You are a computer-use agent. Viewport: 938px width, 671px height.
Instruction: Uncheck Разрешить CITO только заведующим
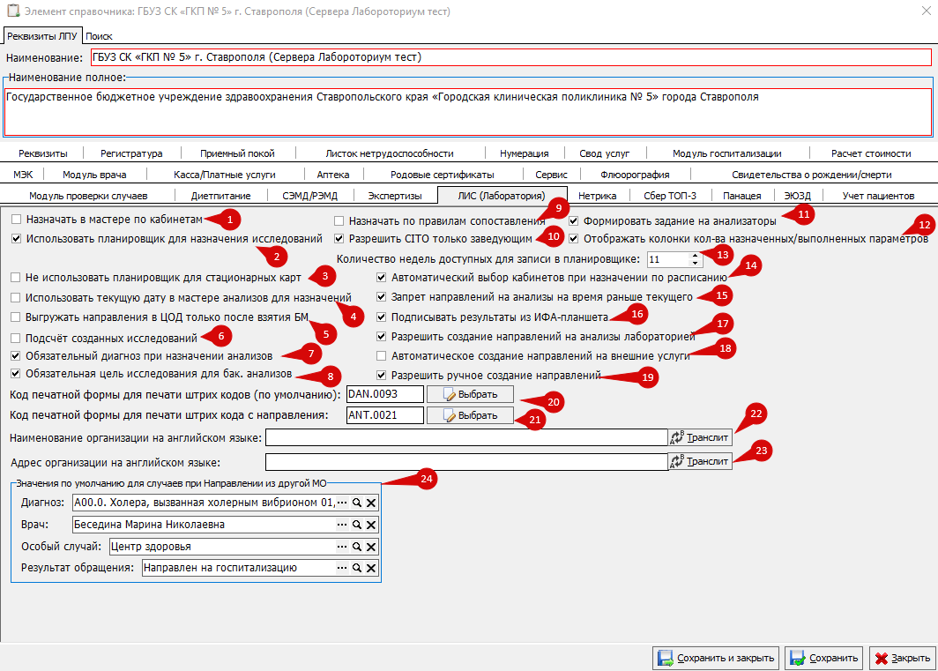[339, 239]
